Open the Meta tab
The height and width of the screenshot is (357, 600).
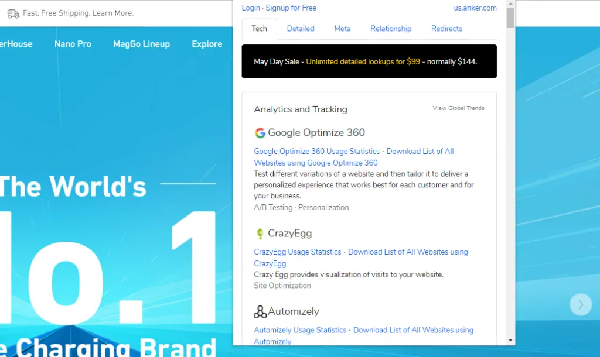point(342,29)
